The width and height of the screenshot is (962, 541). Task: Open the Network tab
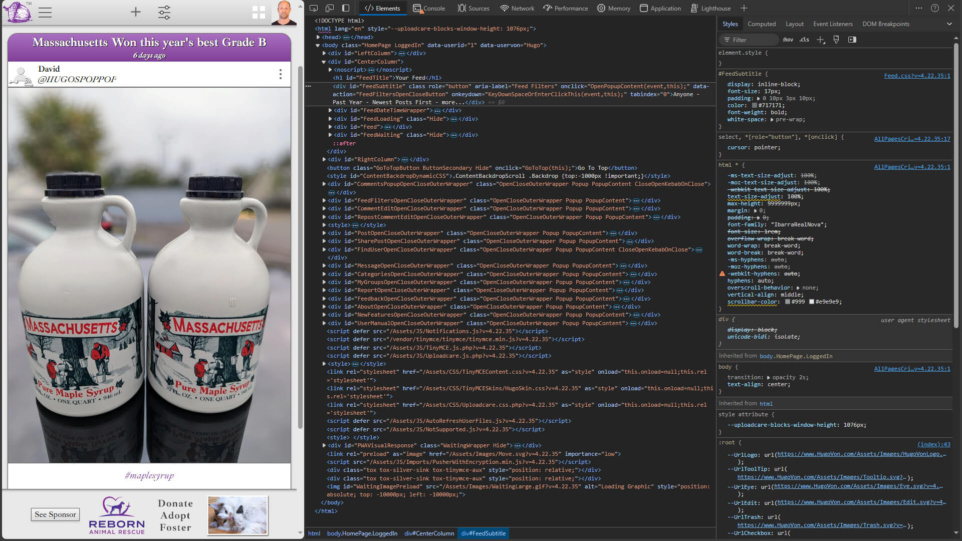click(x=517, y=8)
